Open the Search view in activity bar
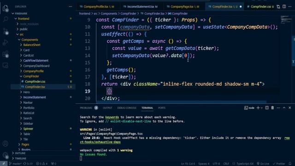295x166 pixels. pos(6,19)
